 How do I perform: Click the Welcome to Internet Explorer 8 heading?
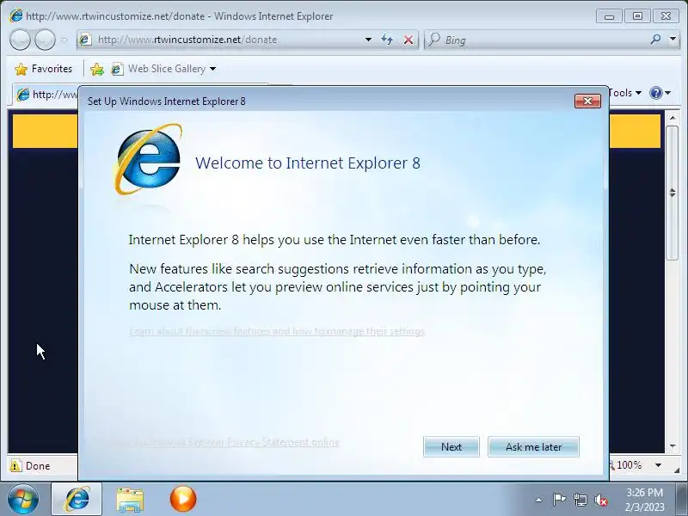(308, 163)
